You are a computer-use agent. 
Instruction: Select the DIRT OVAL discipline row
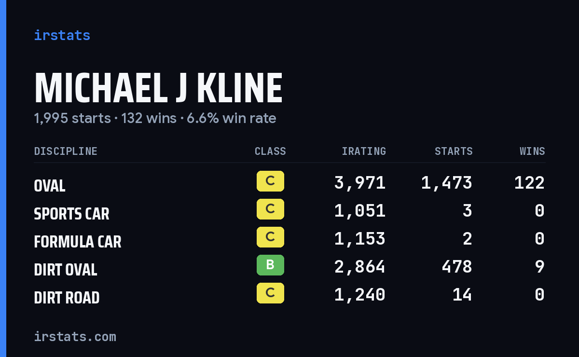point(289,267)
